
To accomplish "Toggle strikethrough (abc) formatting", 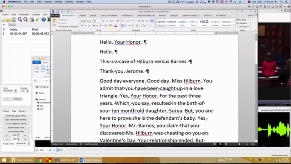I will tap(94, 26).
